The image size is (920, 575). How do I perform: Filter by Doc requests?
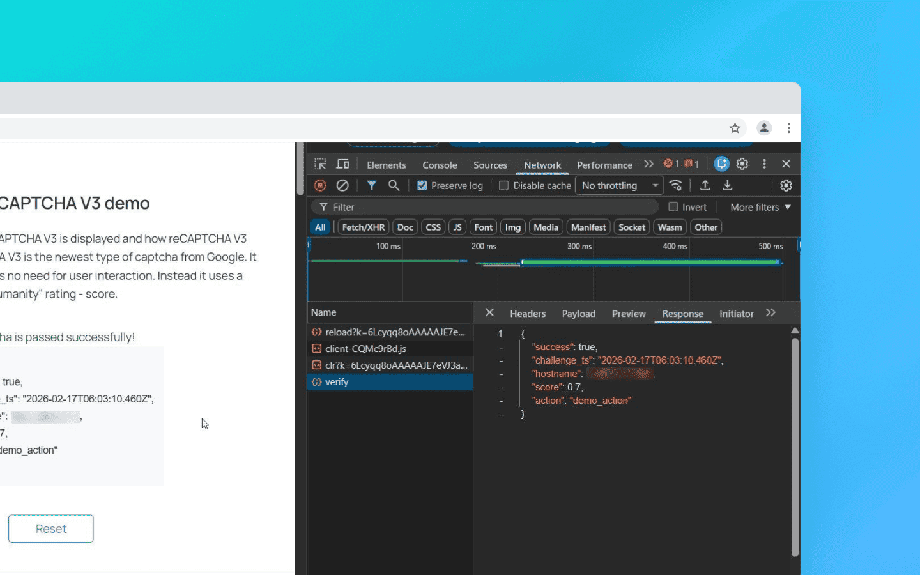[405, 227]
